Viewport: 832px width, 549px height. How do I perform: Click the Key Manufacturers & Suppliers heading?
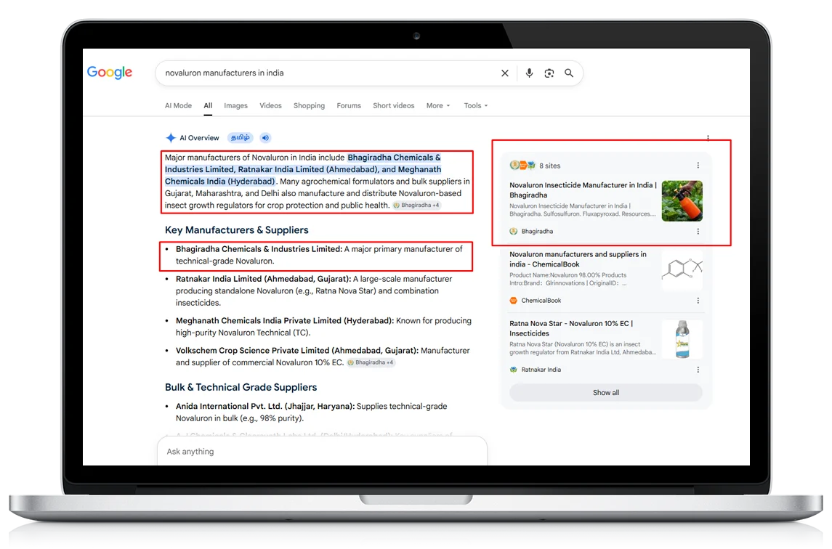[x=237, y=229]
